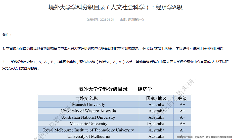Select the Monash University cell
Screen dimensions: 232x140
point(88,105)
